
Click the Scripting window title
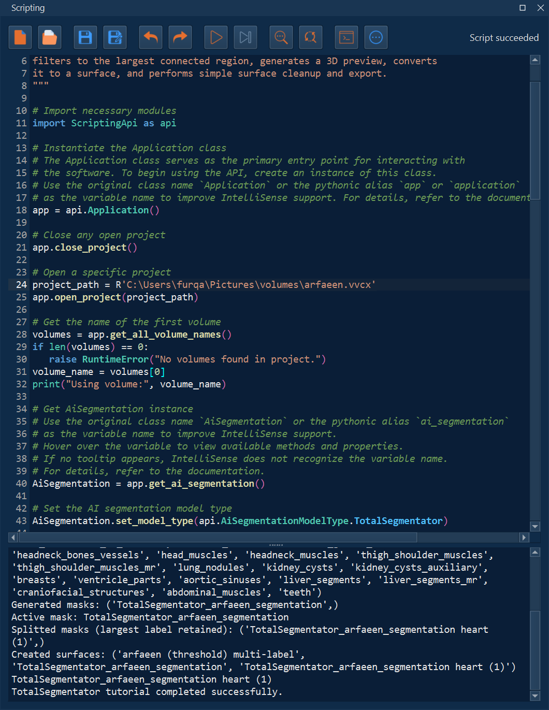pyautogui.click(x=28, y=8)
